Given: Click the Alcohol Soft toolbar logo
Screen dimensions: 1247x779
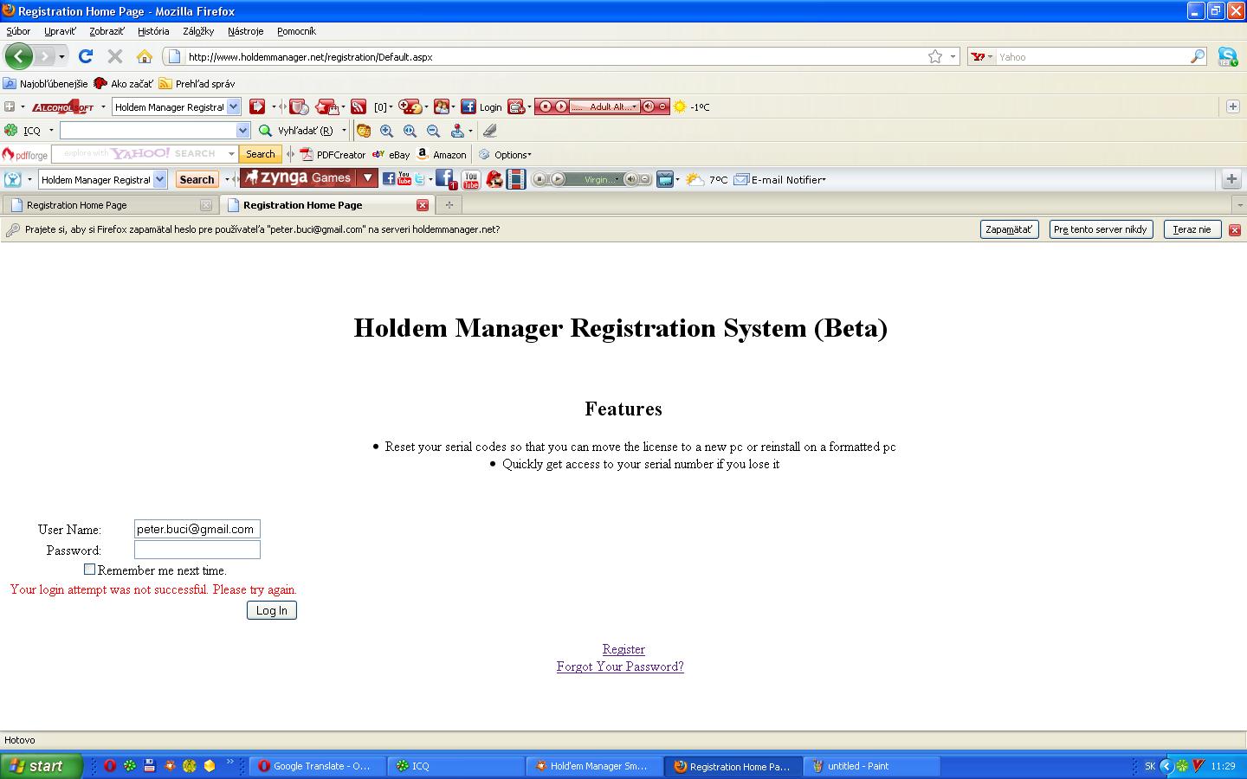Looking at the screenshot, I should [x=62, y=107].
